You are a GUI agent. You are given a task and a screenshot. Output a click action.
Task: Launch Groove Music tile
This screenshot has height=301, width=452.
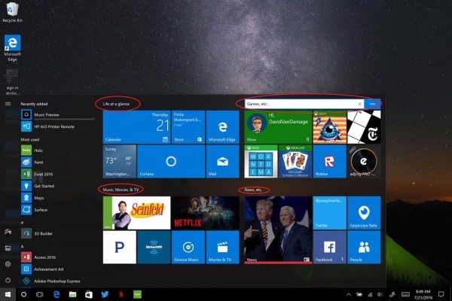click(x=188, y=247)
